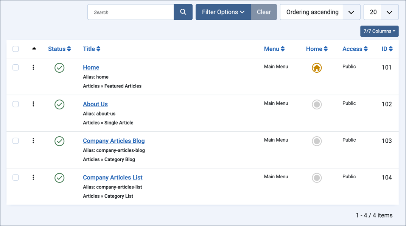Image resolution: width=406 pixels, height=226 pixels.
Task: Expand the Filter Options dropdown
Action: [x=223, y=12]
